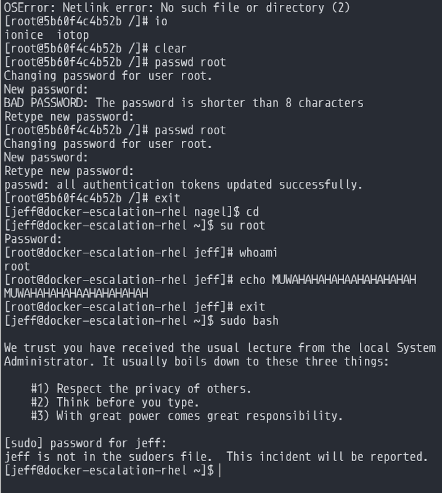Viewport: 442px width, 493px height.
Task: Click the cd command after nagel prompt
Action: 252,212
